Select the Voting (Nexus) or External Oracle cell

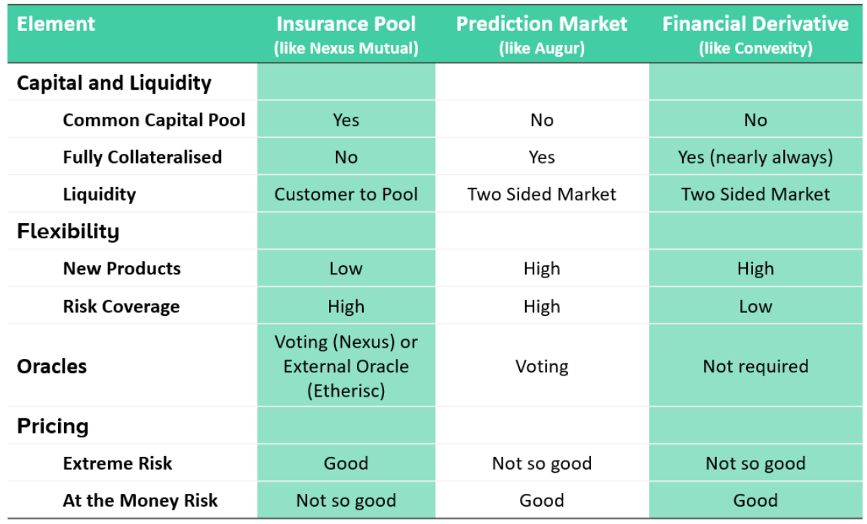(x=346, y=366)
